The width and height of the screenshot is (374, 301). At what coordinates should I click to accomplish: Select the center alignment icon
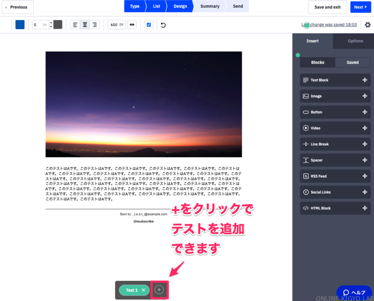[x=85, y=25]
